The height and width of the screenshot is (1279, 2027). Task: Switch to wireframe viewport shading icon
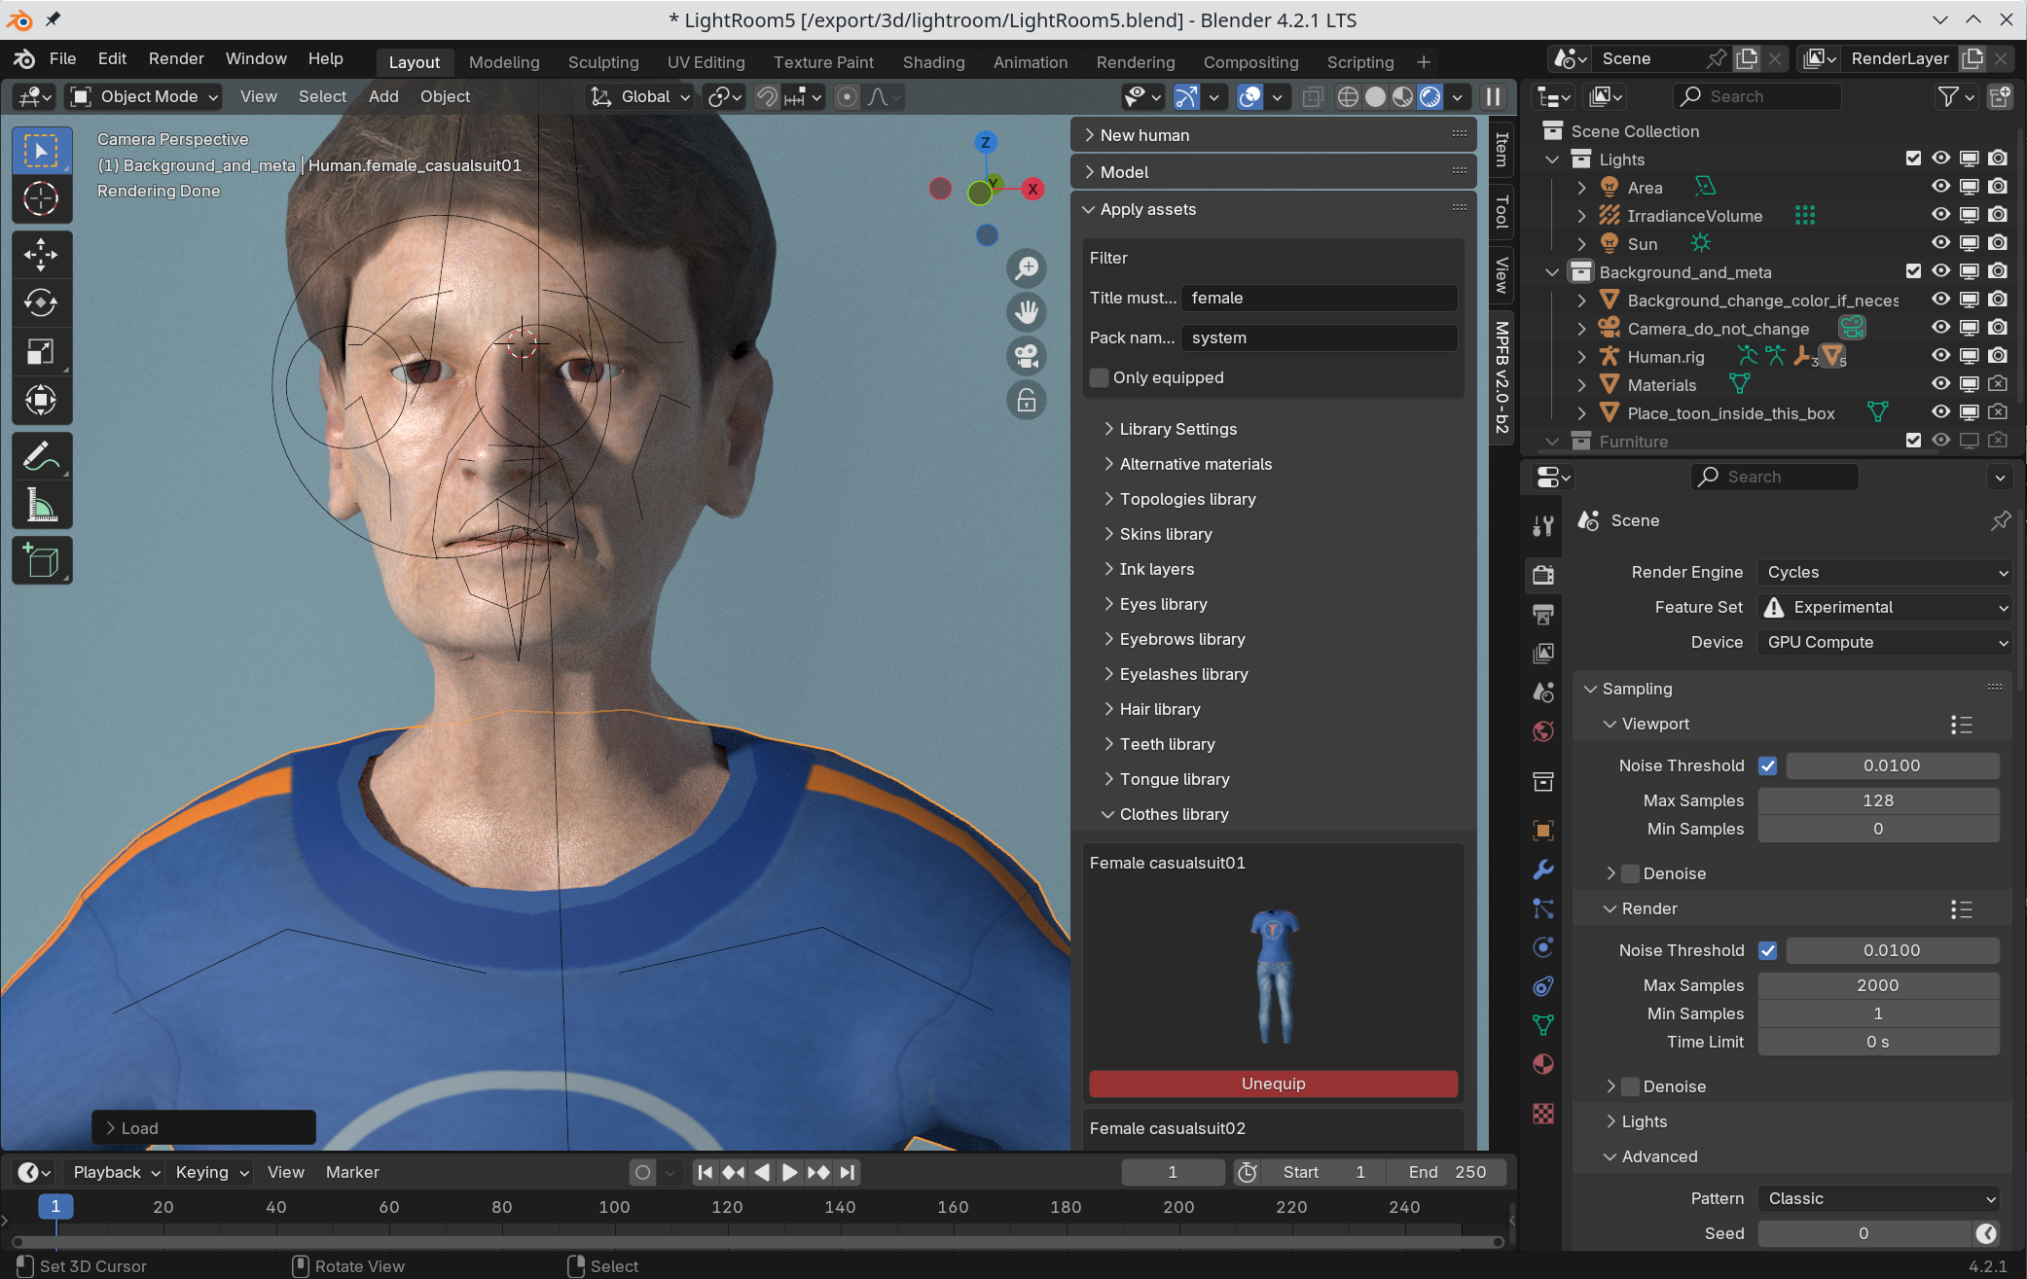tap(1348, 96)
